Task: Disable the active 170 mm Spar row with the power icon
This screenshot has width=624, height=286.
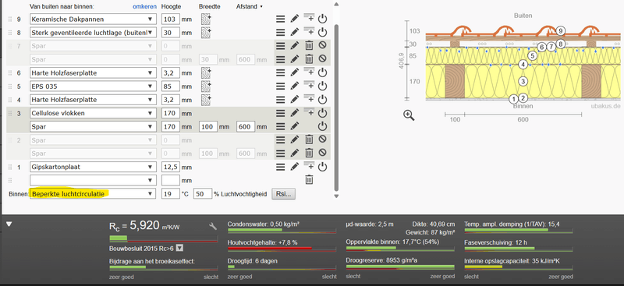Action: 323,126
